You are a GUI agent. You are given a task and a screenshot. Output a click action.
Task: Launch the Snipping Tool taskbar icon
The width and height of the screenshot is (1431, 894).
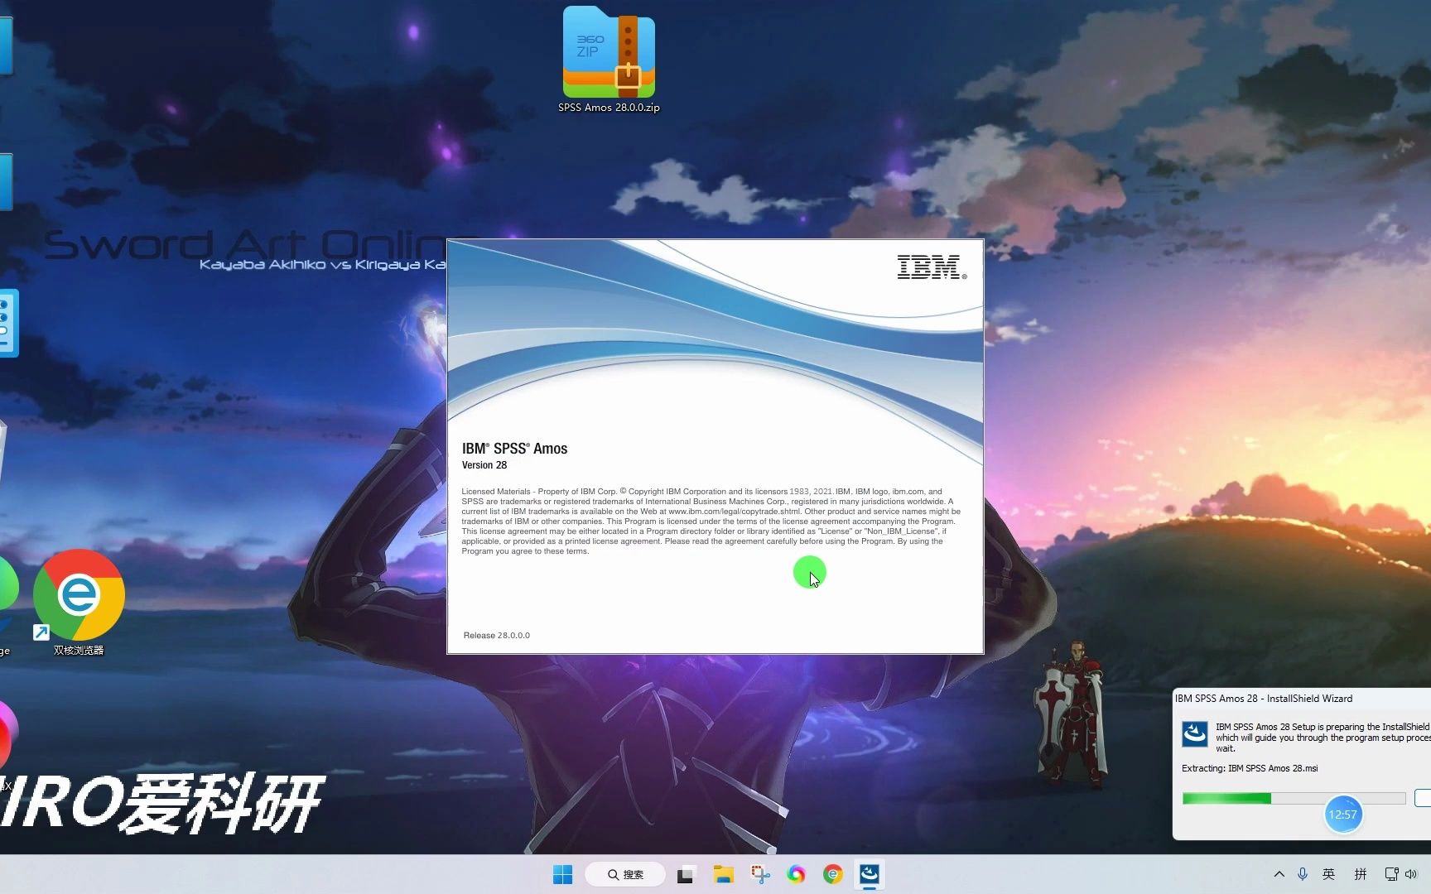[760, 874]
